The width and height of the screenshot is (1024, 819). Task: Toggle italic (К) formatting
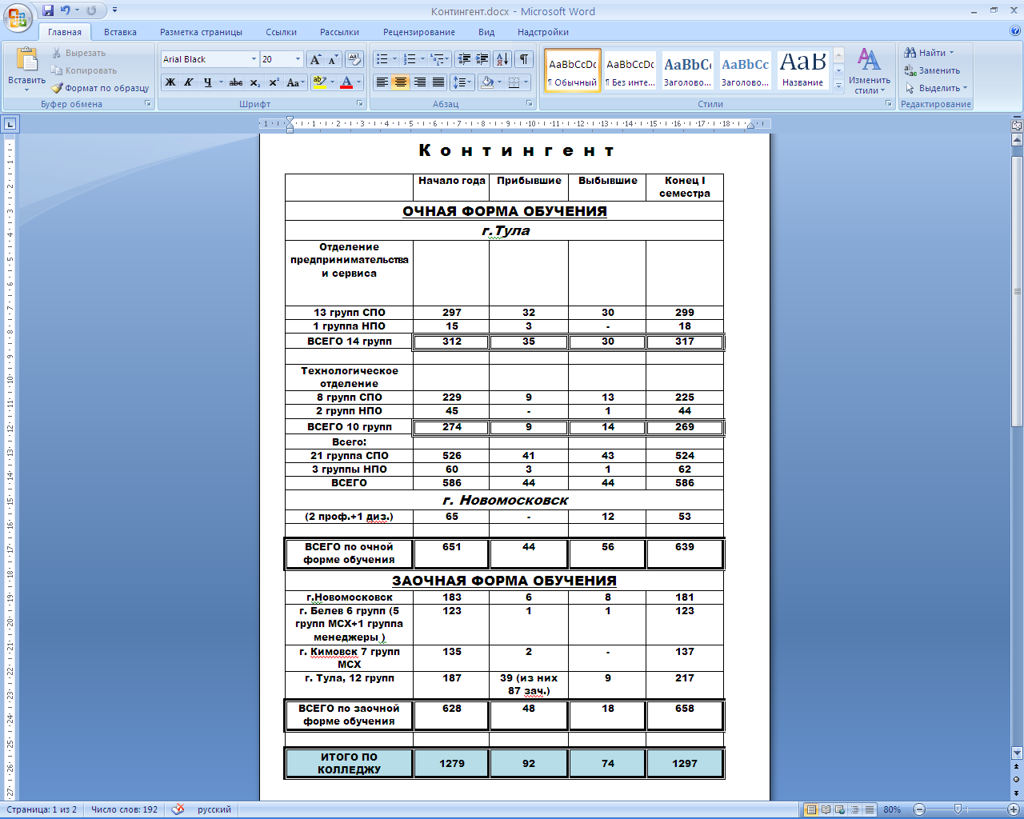tap(189, 82)
